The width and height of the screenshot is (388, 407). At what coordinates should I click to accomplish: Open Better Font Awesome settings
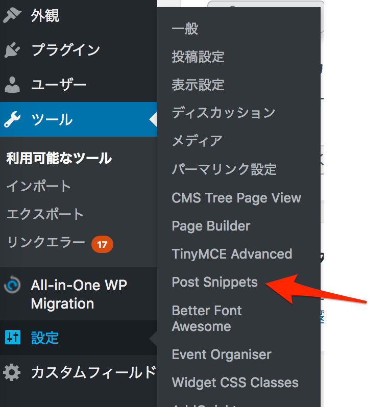pos(207,318)
